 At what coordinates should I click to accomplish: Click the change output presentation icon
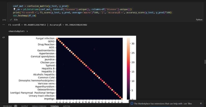tap(3, 38)
